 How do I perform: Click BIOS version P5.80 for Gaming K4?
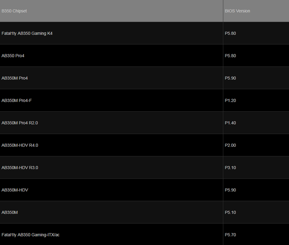pos(230,33)
